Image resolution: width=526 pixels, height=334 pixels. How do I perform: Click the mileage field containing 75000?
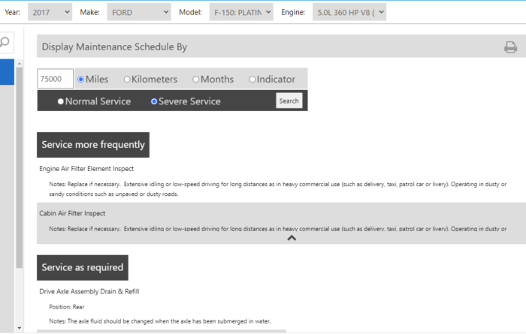pyautogui.click(x=55, y=79)
